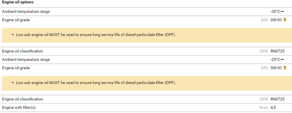Click the litres unit label
Viewport: 292px width, 113px height.
tap(263, 108)
